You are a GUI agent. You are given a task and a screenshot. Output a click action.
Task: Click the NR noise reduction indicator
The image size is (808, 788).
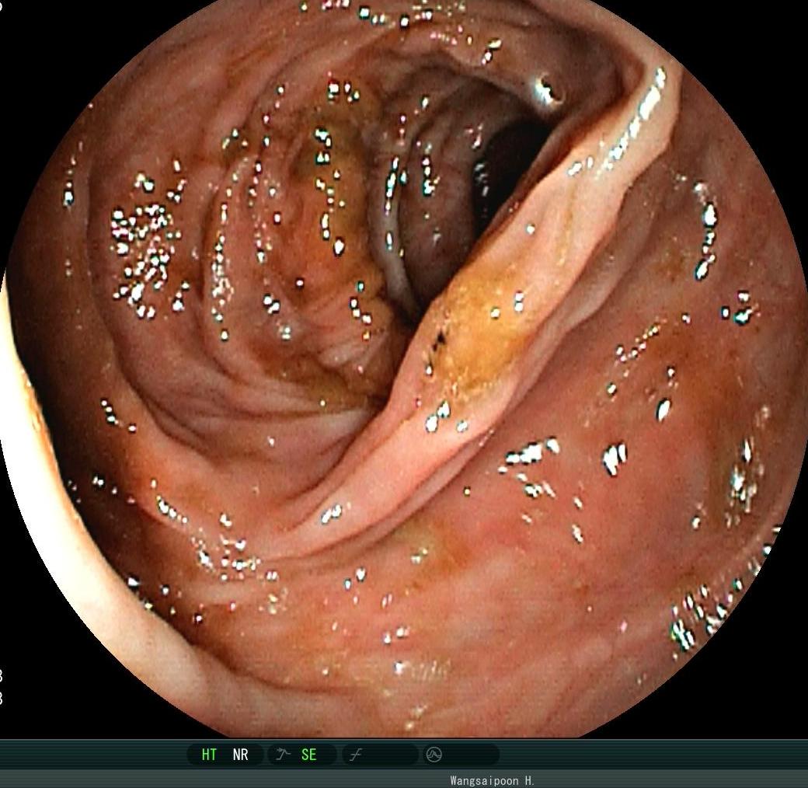(241, 755)
